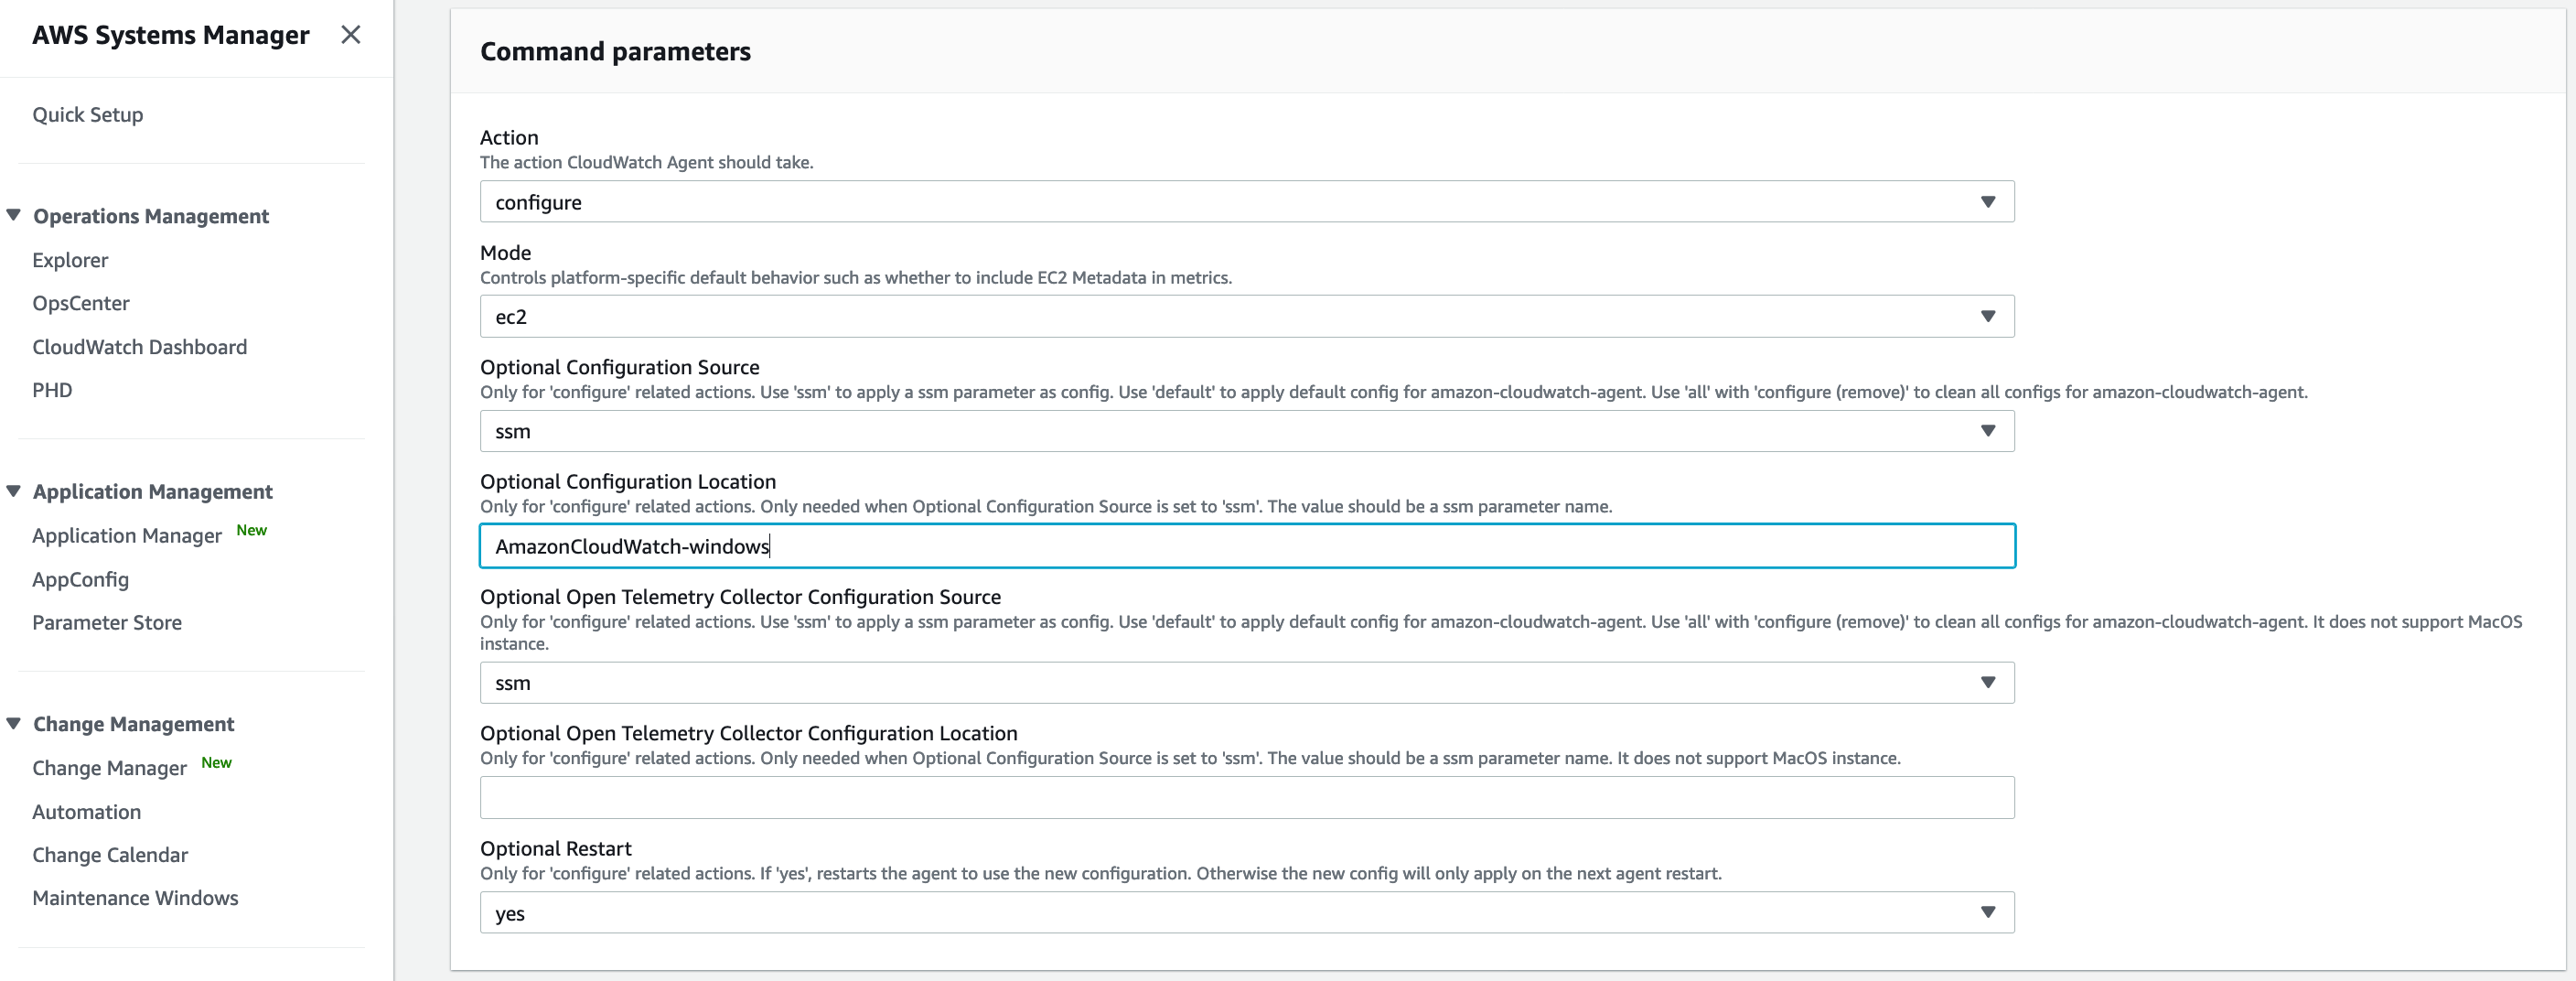This screenshot has height=981, width=2576.
Task: Open Quick Setup in the sidebar
Action: point(88,115)
